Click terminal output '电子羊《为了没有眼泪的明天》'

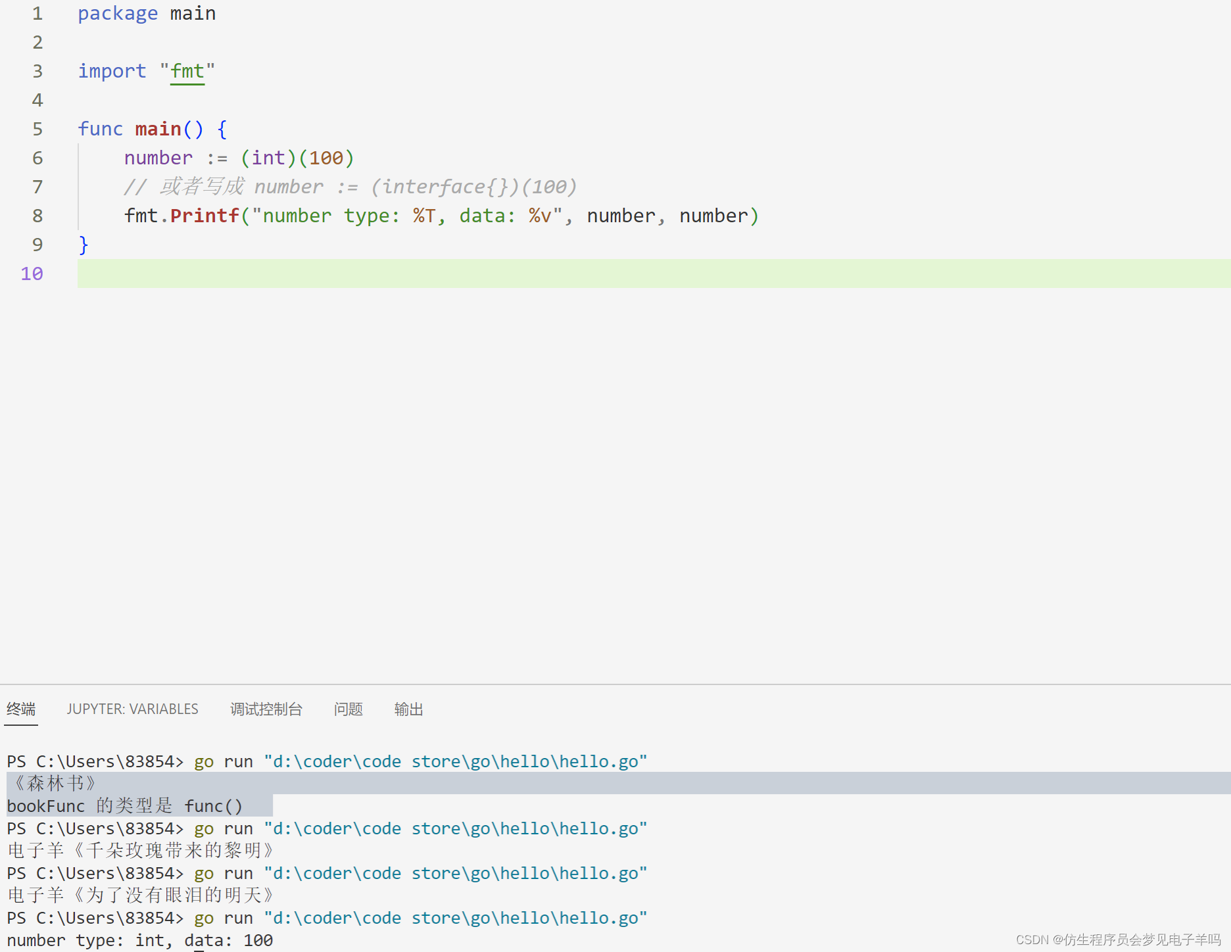tap(141, 895)
